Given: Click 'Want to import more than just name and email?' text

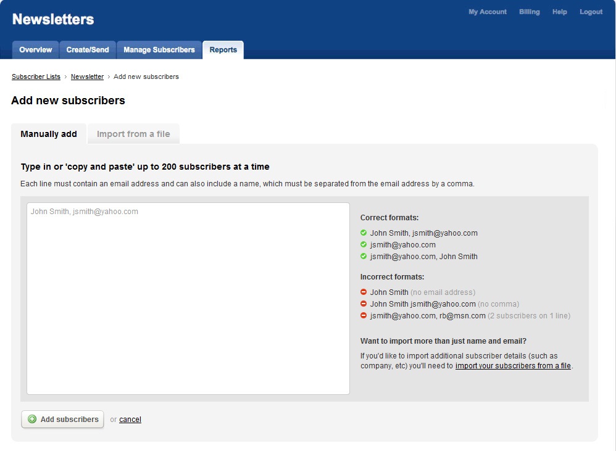Looking at the screenshot, I should click(443, 341).
